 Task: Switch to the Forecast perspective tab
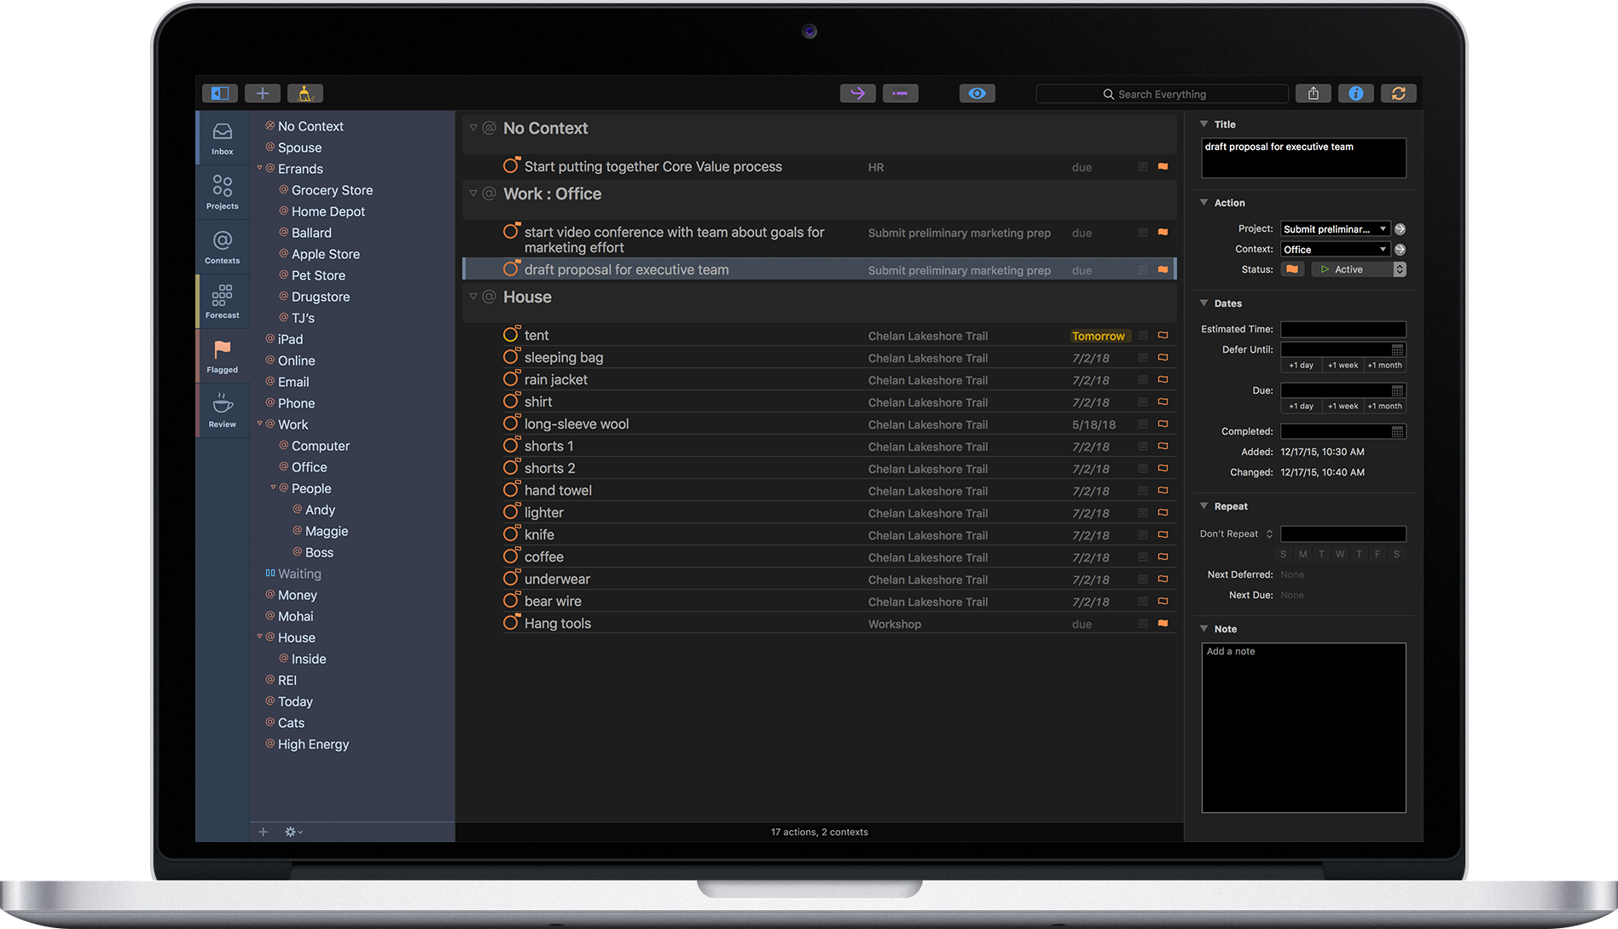coord(222,301)
